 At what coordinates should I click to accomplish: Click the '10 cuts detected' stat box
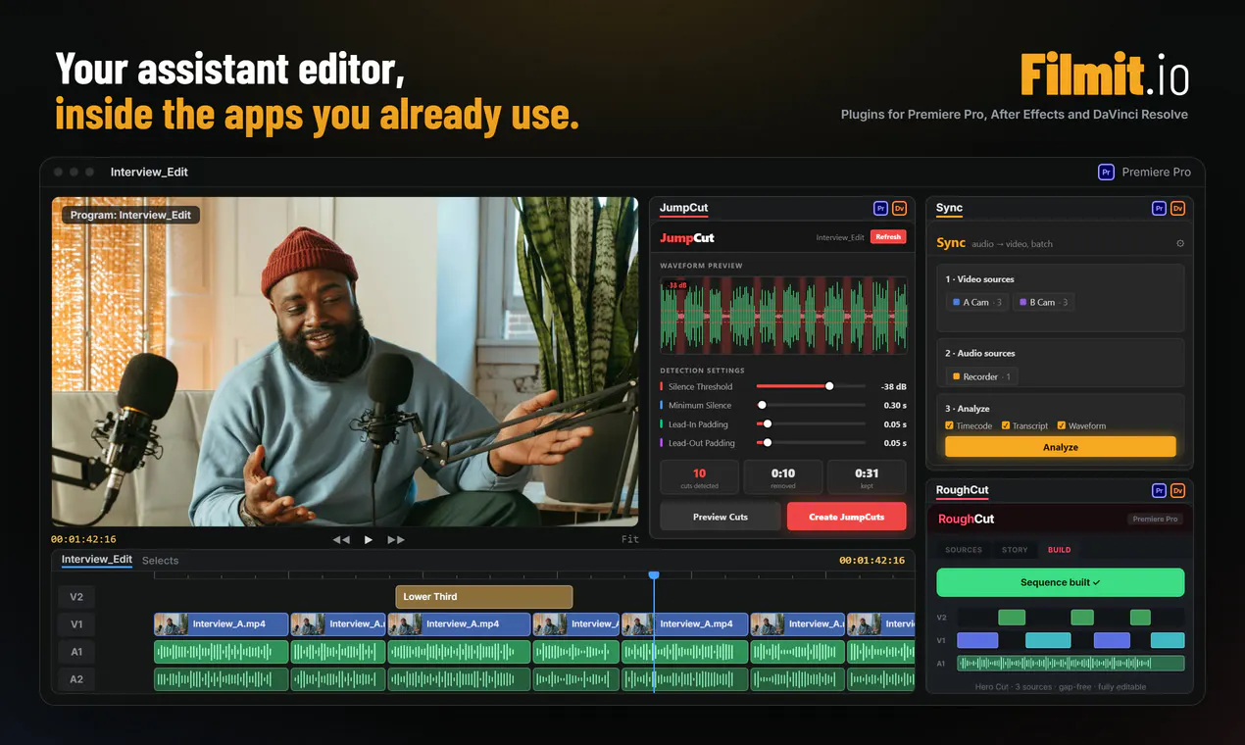(x=699, y=477)
